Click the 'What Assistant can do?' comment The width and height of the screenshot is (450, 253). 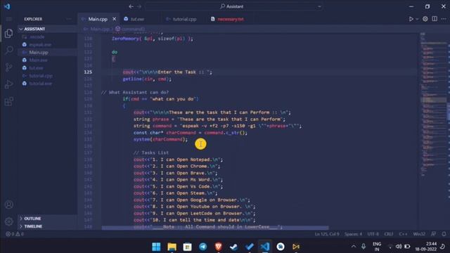(135, 92)
